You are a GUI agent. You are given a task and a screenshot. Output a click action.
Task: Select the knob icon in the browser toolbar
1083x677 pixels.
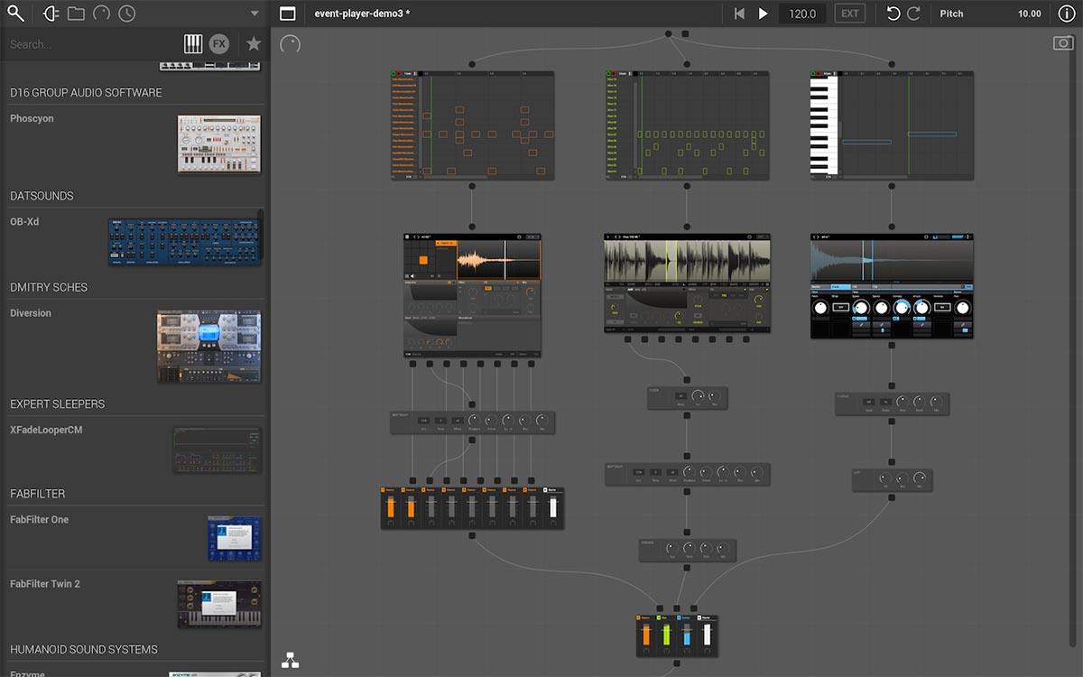click(101, 14)
